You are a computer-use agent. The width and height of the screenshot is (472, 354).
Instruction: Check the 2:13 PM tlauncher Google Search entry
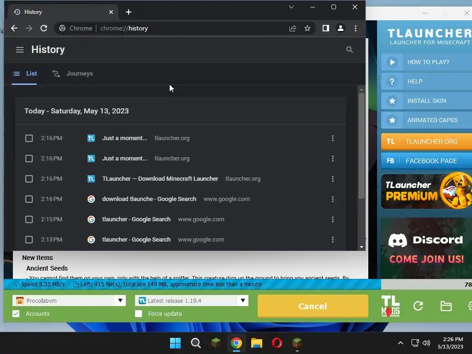tap(29, 240)
